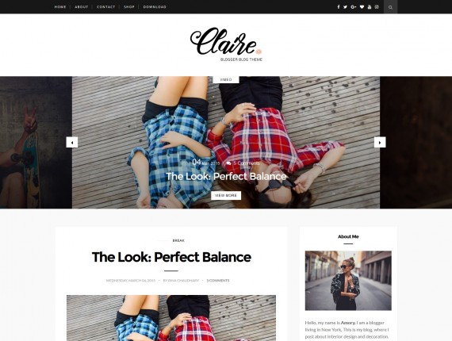Open the 3 Comments link under the post title

coord(218,281)
